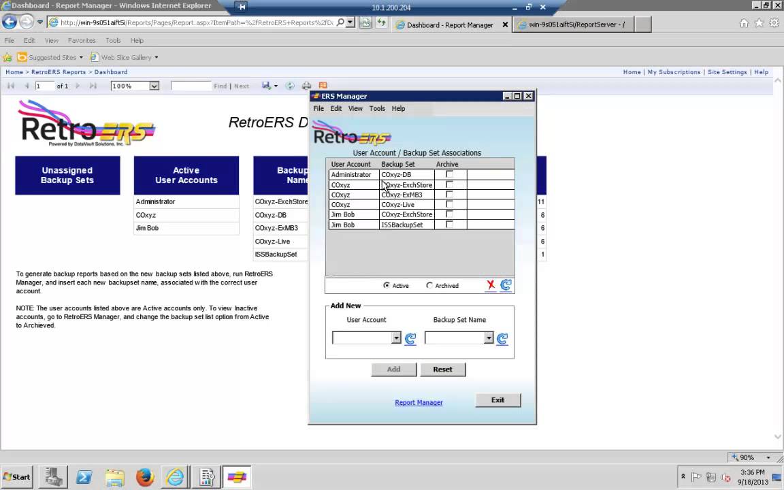Print the dashboard report
This screenshot has height=490, width=784.
point(306,86)
